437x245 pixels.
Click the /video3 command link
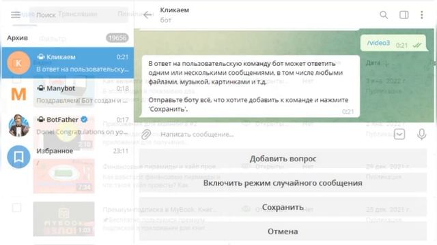click(x=378, y=43)
